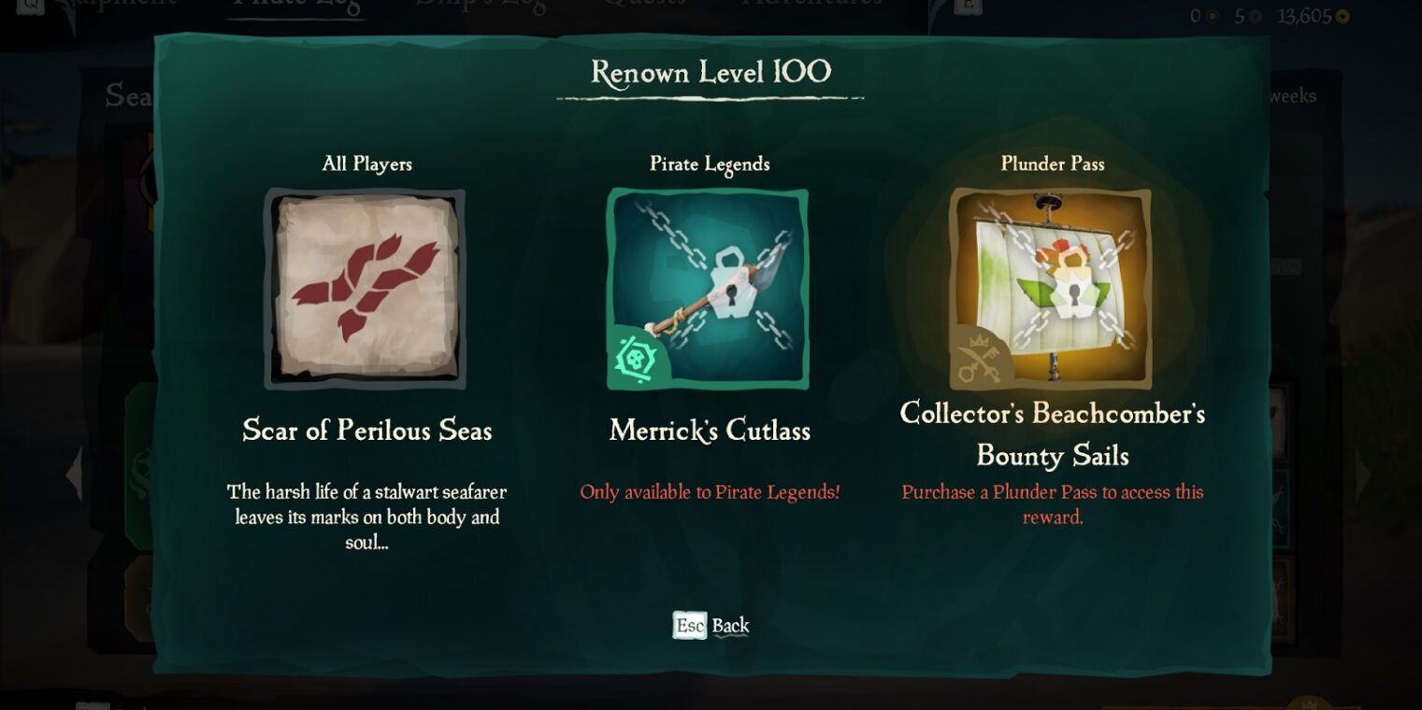
Task: Open the Ship's Log tab
Action: tap(481, 6)
